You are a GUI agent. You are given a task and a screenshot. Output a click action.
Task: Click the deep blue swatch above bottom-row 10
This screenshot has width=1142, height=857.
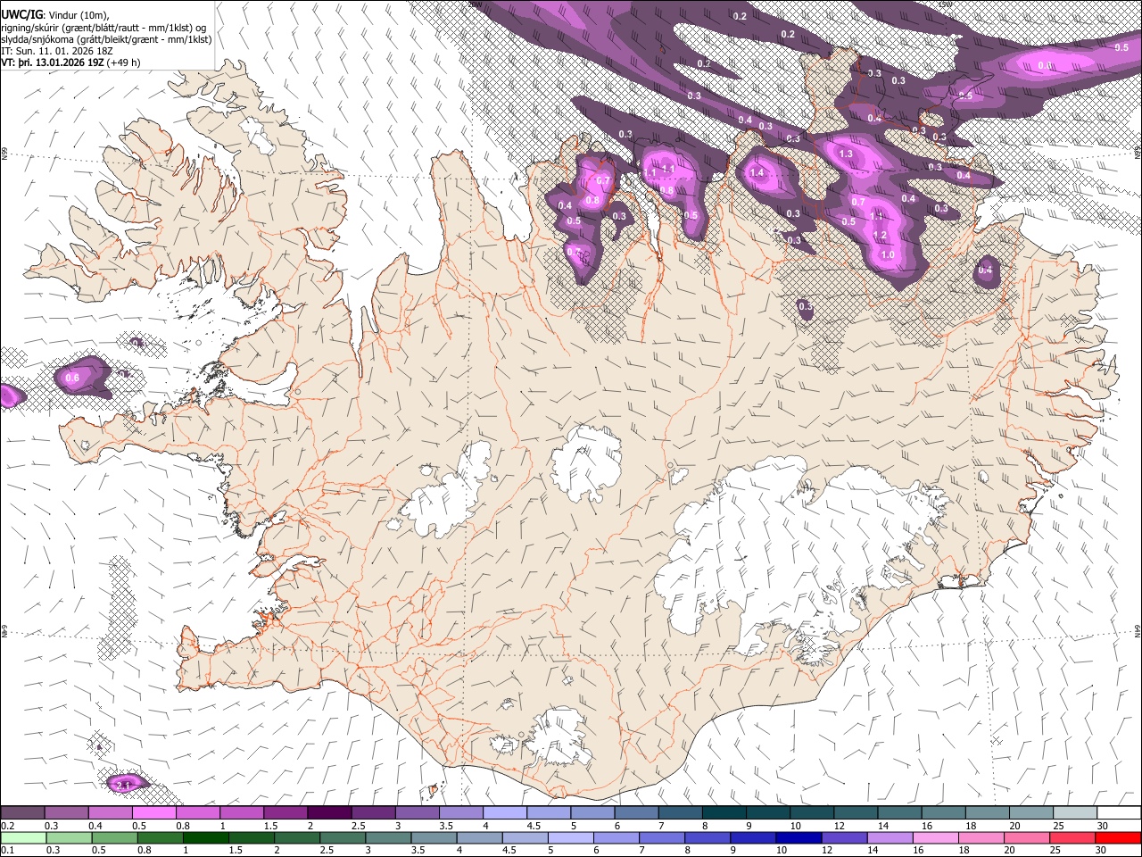pyautogui.click(x=797, y=837)
